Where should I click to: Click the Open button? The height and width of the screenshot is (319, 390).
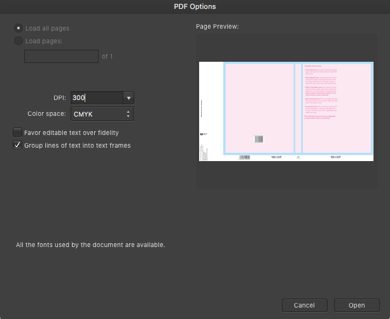[x=357, y=305]
